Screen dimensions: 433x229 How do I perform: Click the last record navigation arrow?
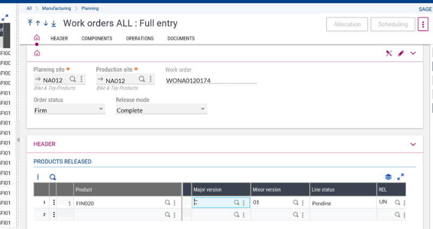point(54,24)
